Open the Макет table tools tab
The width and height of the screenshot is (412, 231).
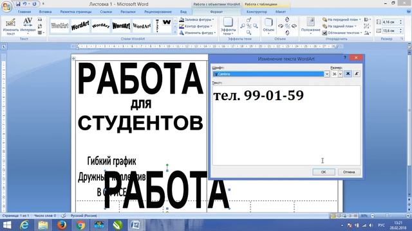[x=281, y=12]
